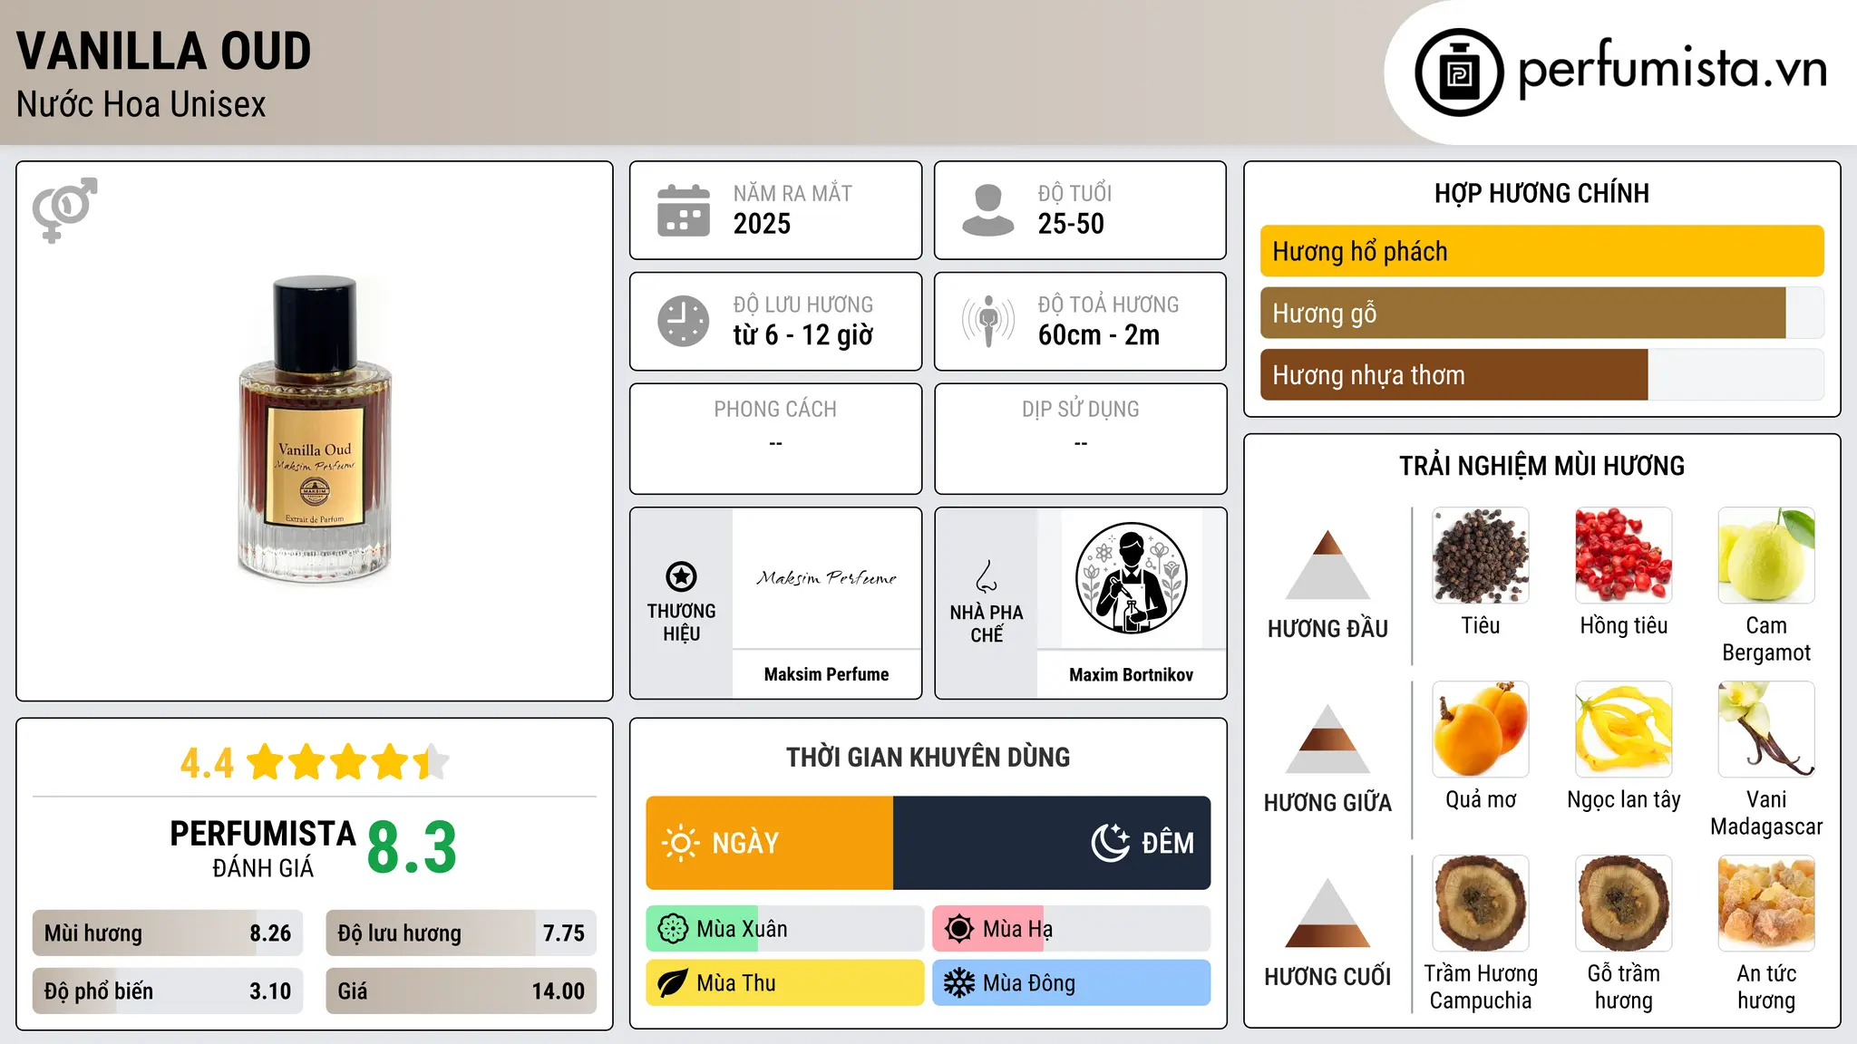Click the dark navy Đêm nighttime bar
1857x1044 pixels.
click(1052, 843)
